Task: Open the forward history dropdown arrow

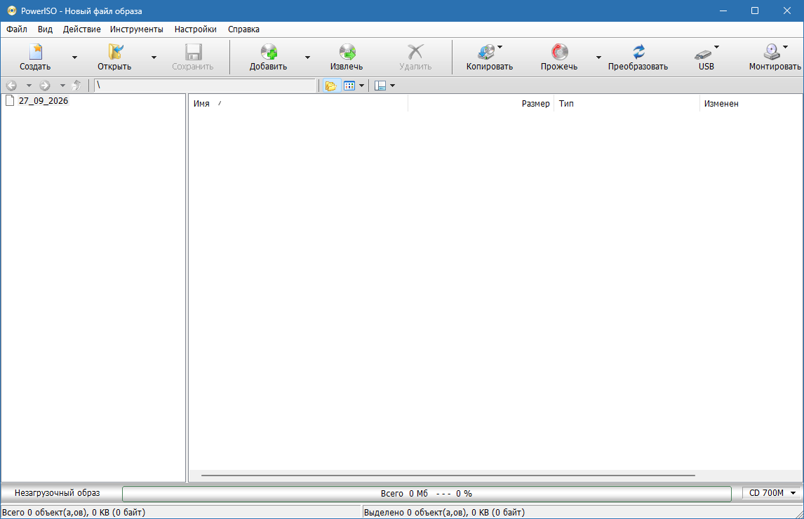Action: (x=62, y=86)
